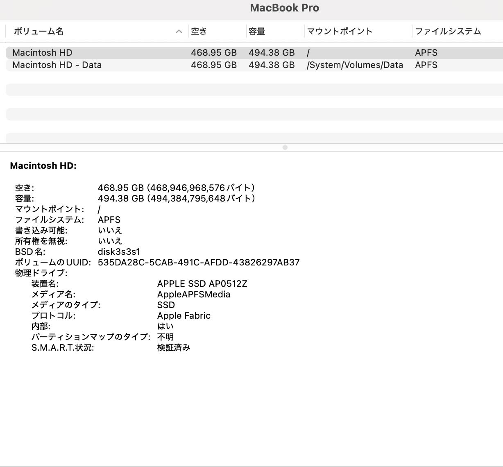Click the AppleAPFSMedia media name
Image resolution: width=503 pixels, height=467 pixels.
click(193, 294)
